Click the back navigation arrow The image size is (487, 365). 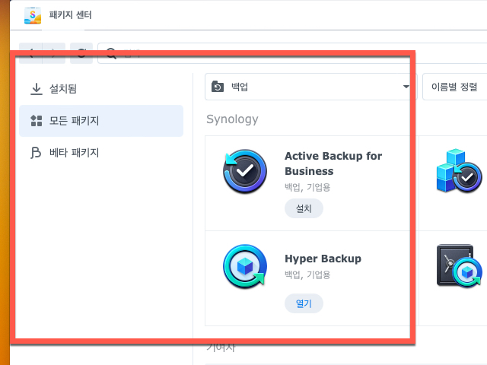30,53
